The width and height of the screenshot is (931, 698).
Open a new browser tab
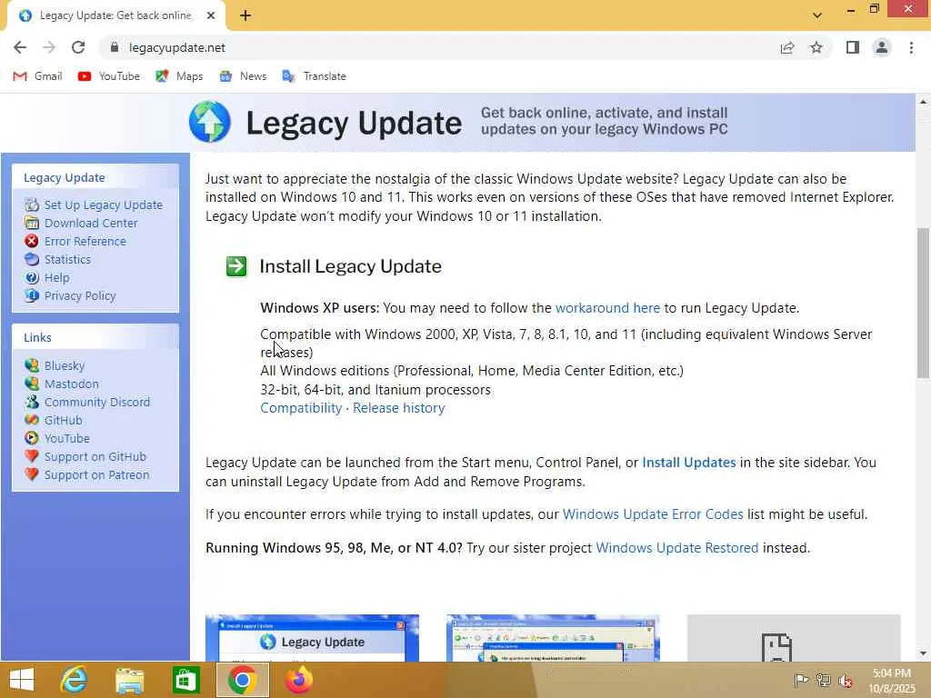click(x=245, y=16)
